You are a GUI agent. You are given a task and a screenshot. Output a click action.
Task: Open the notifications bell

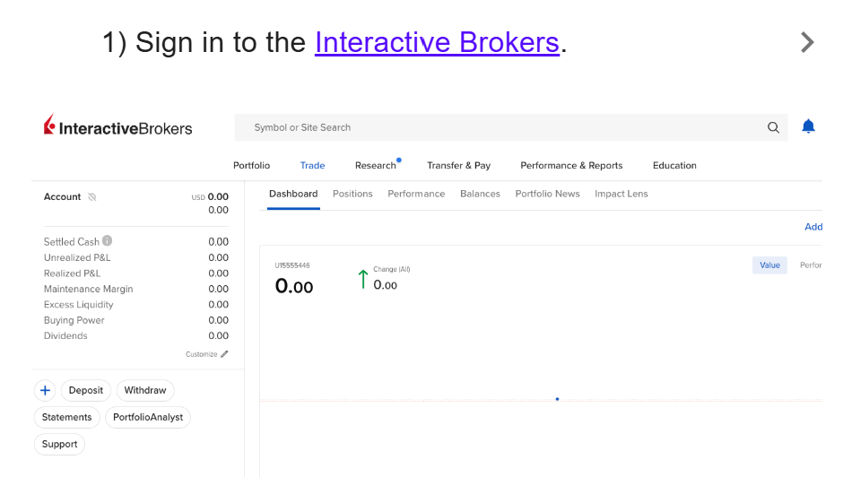coord(808,126)
